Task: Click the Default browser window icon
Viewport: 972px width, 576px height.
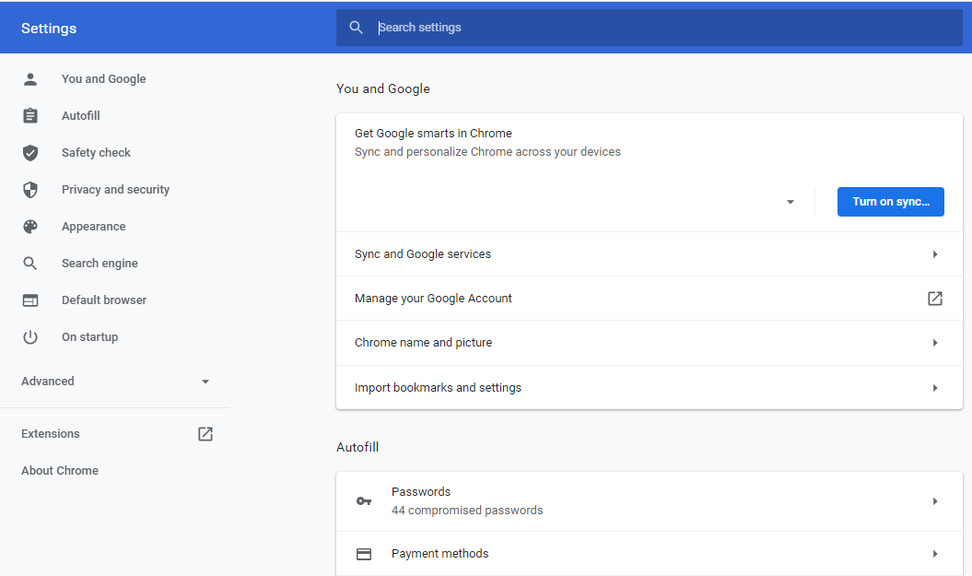Action: (x=30, y=300)
